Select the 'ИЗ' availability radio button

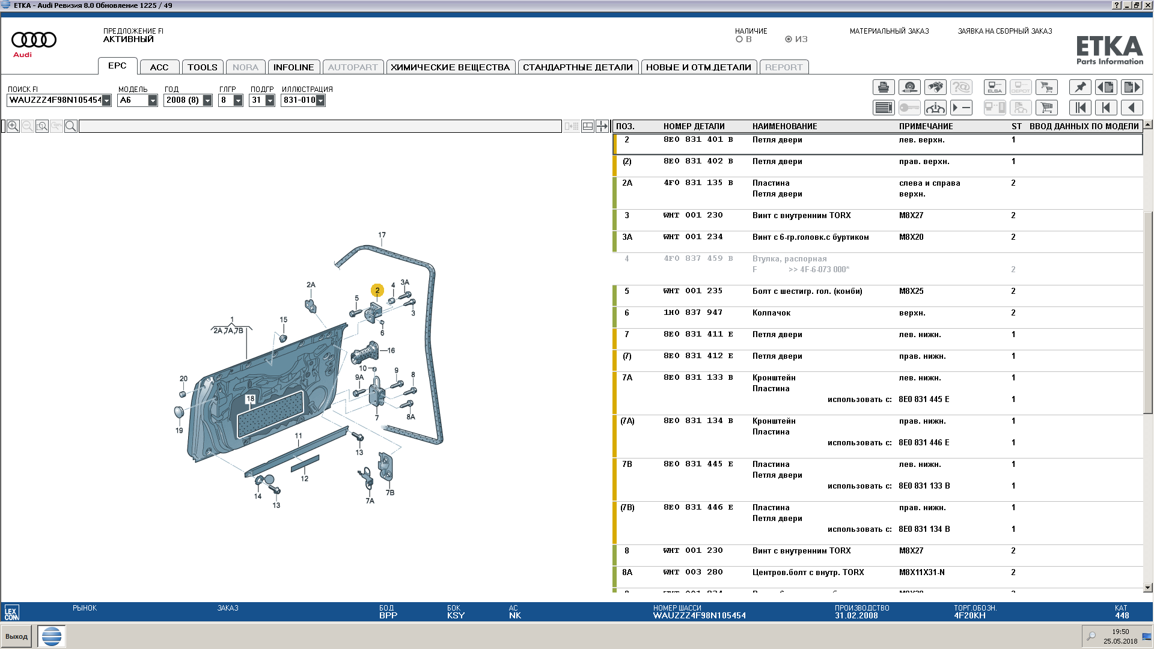click(789, 39)
